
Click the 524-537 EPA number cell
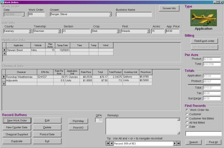[x=45, y=77]
